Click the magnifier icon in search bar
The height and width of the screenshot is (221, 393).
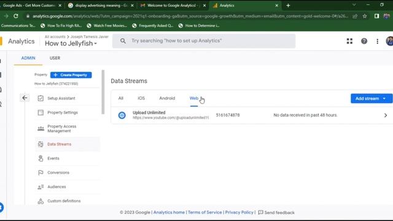(123, 41)
